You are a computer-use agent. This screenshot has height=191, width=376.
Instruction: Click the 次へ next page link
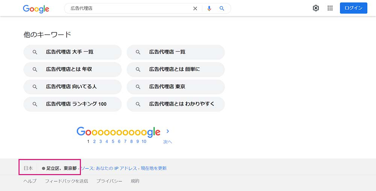(168, 142)
